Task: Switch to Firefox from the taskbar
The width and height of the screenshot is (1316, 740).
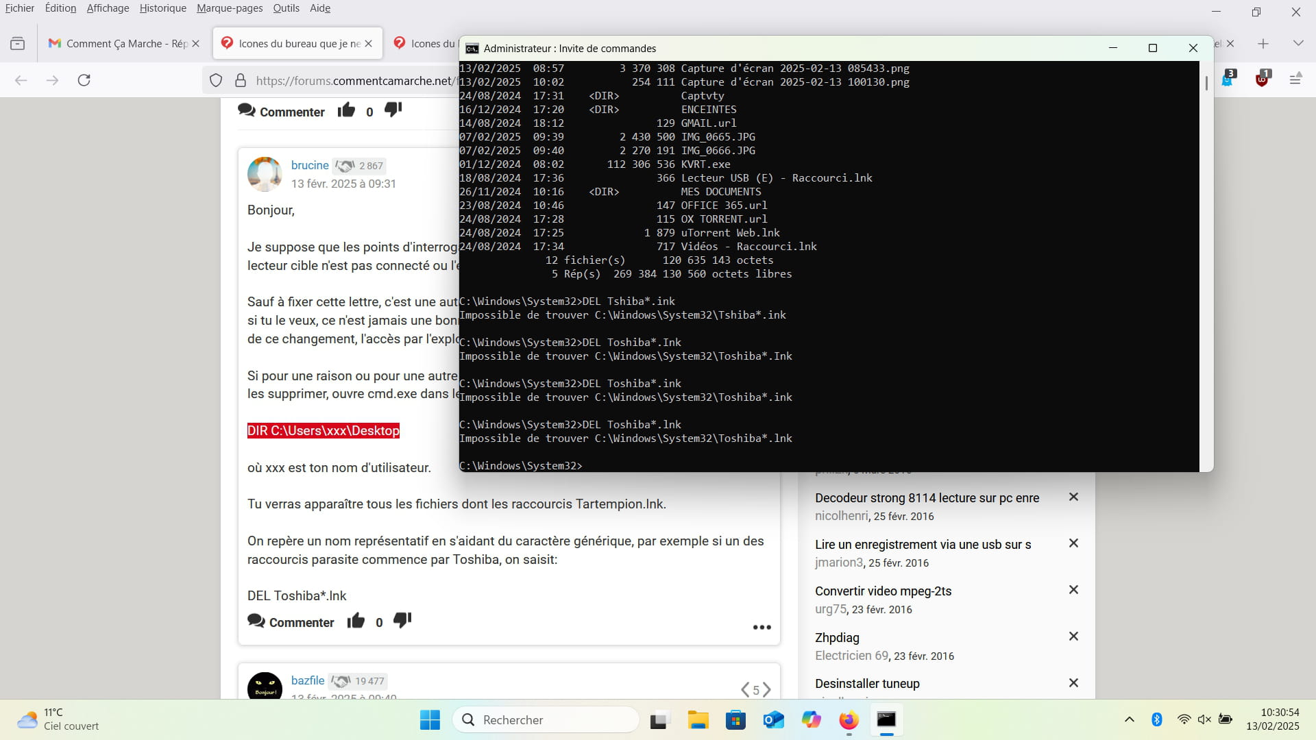Action: click(849, 720)
